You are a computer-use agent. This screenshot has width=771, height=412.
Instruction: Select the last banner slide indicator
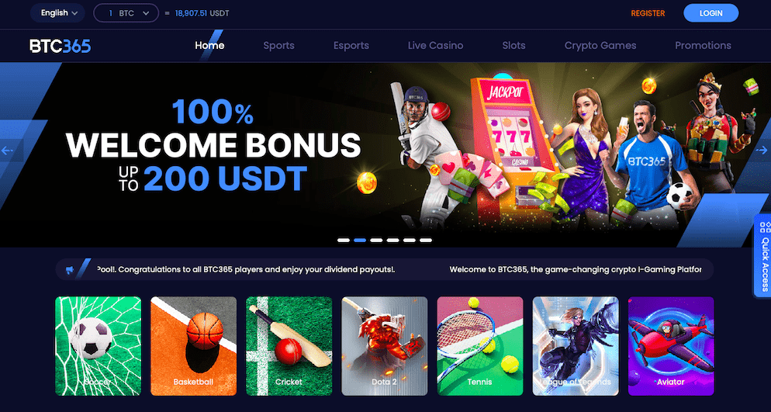tap(426, 241)
